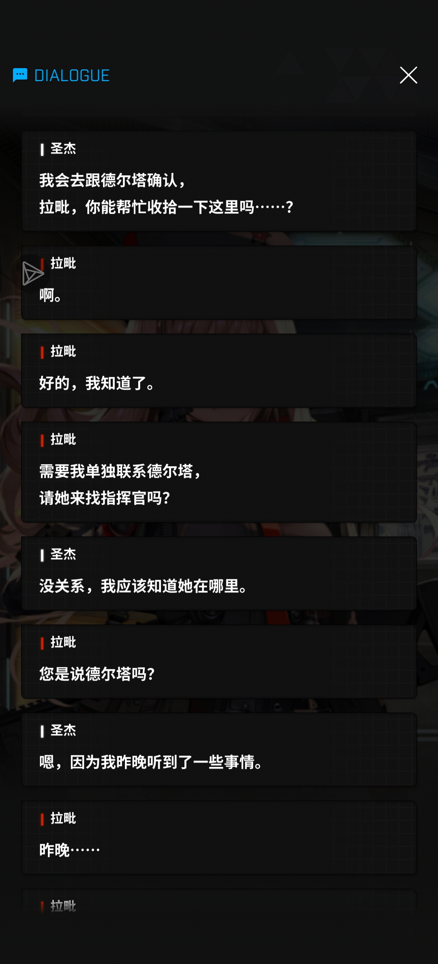Click the white speaker marker beside 嗯，因为我昨晚

tap(42, 731)
